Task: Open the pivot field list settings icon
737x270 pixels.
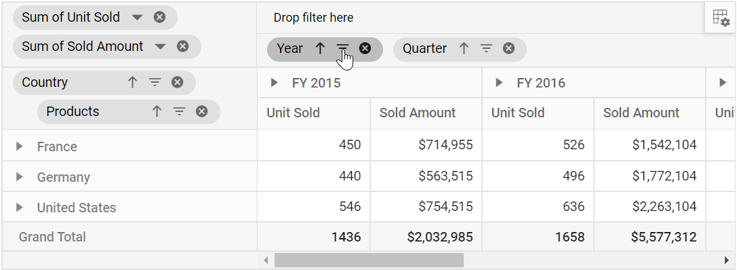Action: [x=721, y=18]
